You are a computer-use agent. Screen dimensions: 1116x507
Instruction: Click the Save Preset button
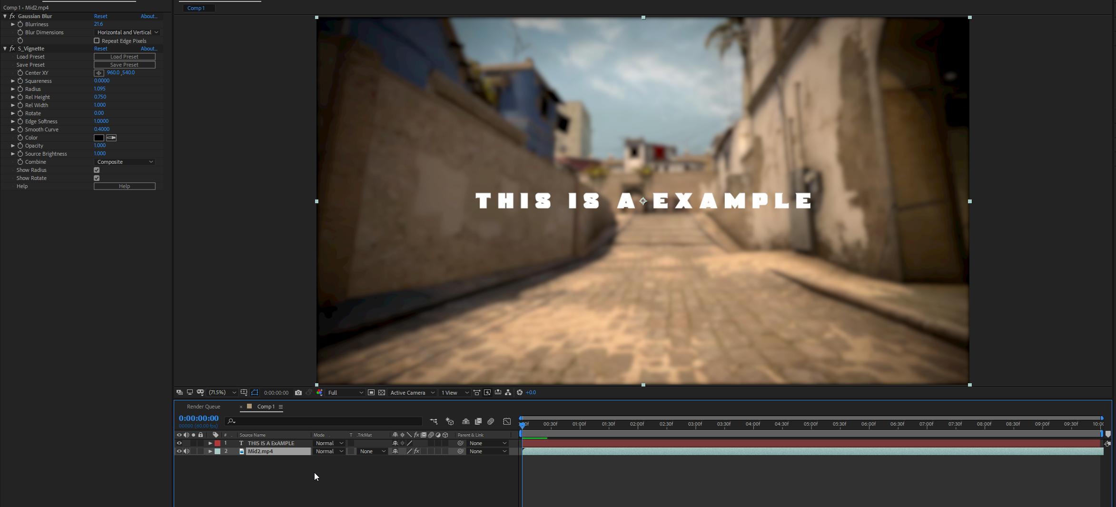tap(125, 65)
